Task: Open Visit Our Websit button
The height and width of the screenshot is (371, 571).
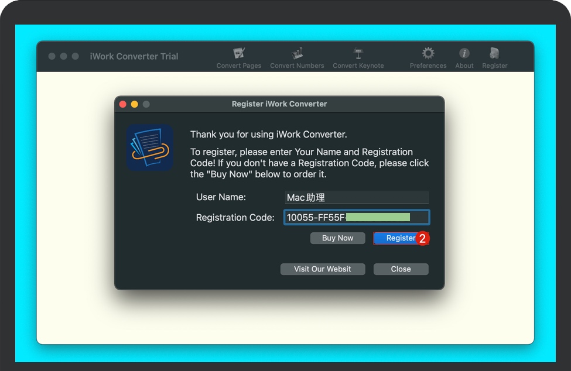Action: coord(323,269)
